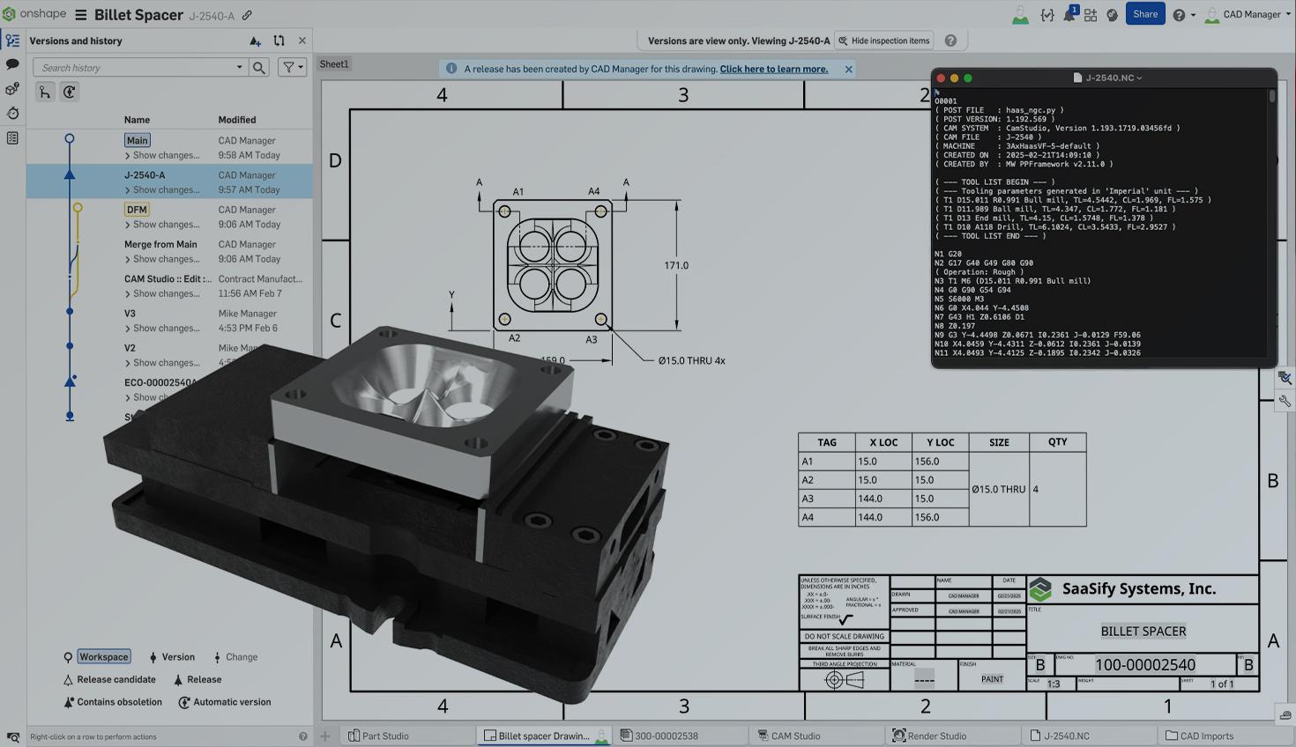This screenshot has width=1296, height=747.
Task: Click Hide inspection items toggle
Action: pos(884,41)
